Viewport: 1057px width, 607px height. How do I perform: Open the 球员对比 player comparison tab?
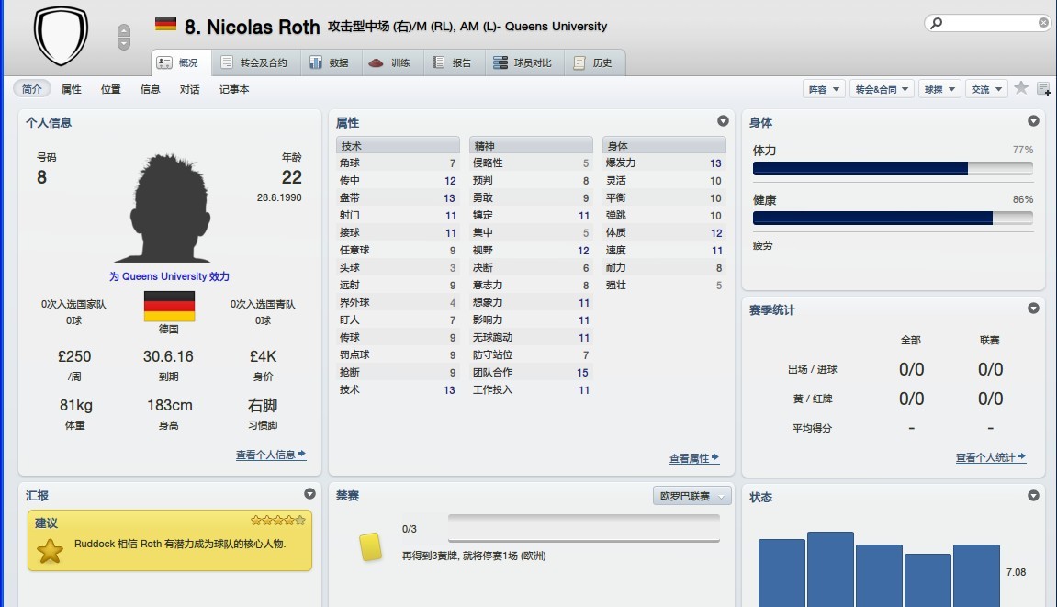pyautogui.click(x=523, y=62)
